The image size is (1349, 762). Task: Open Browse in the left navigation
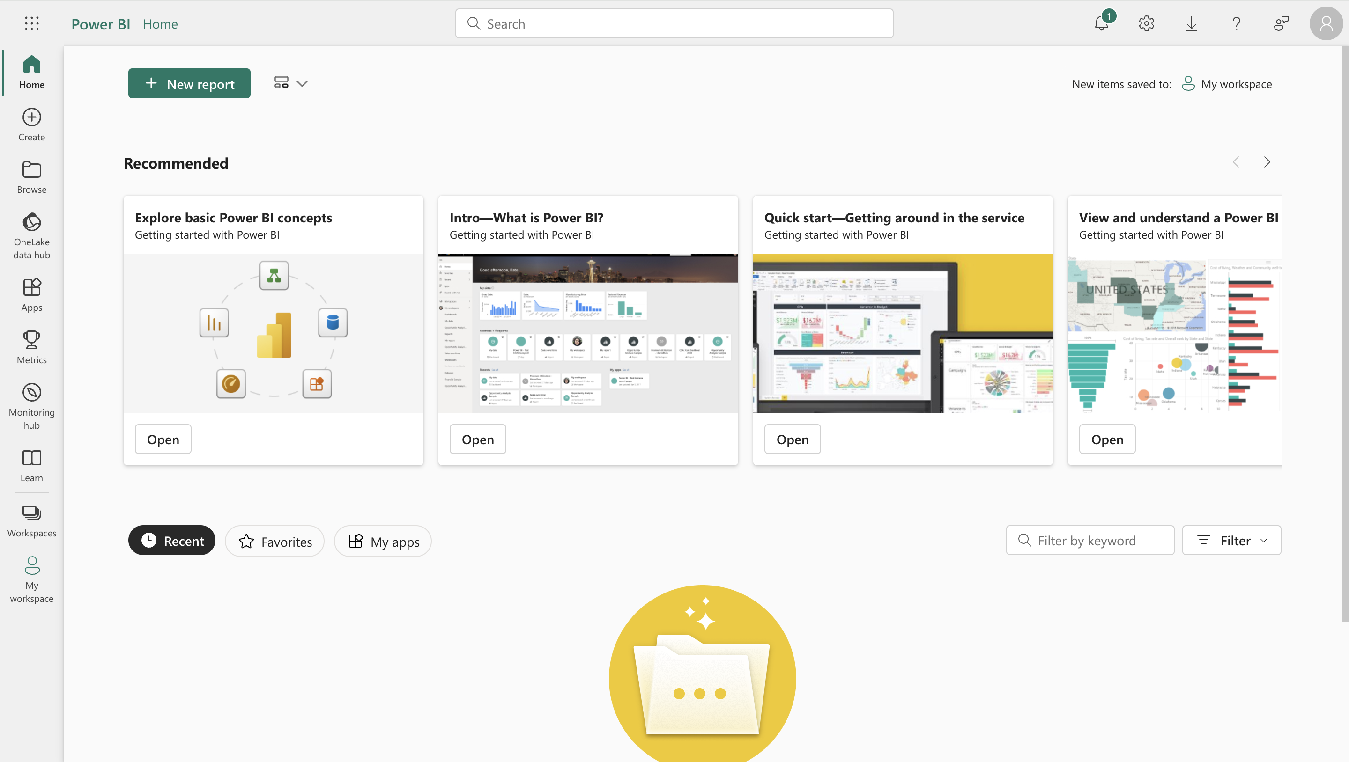tap(31, 177)
